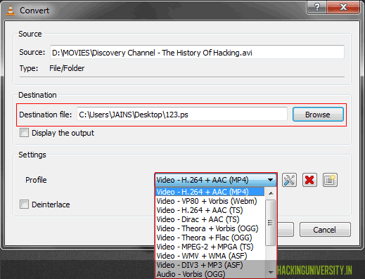
Task: Select Video - Theora + Vorbis (OGG) profile
Action: click(x=210, y=228)
